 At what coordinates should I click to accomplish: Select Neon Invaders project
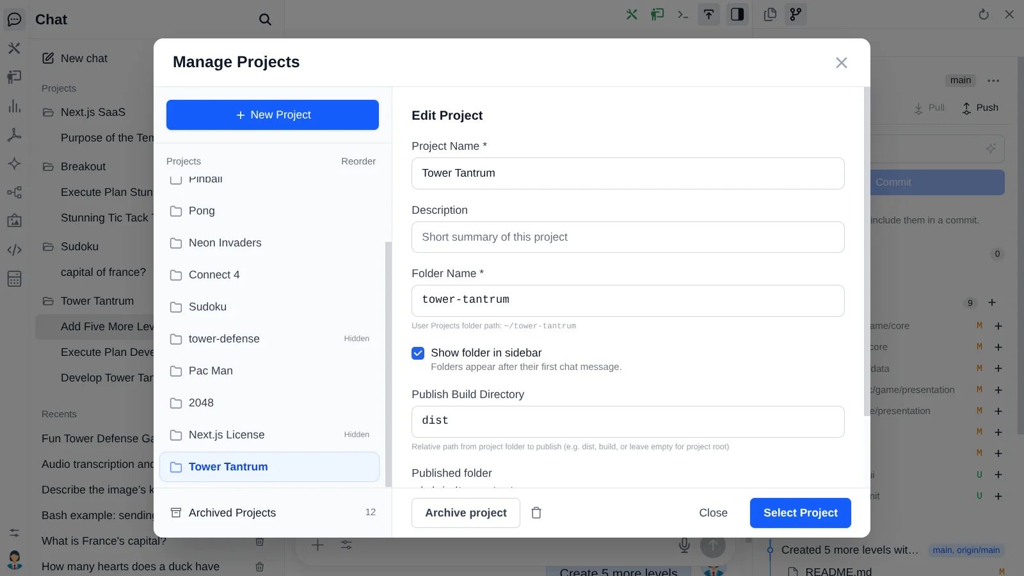(x=269, y=243)
